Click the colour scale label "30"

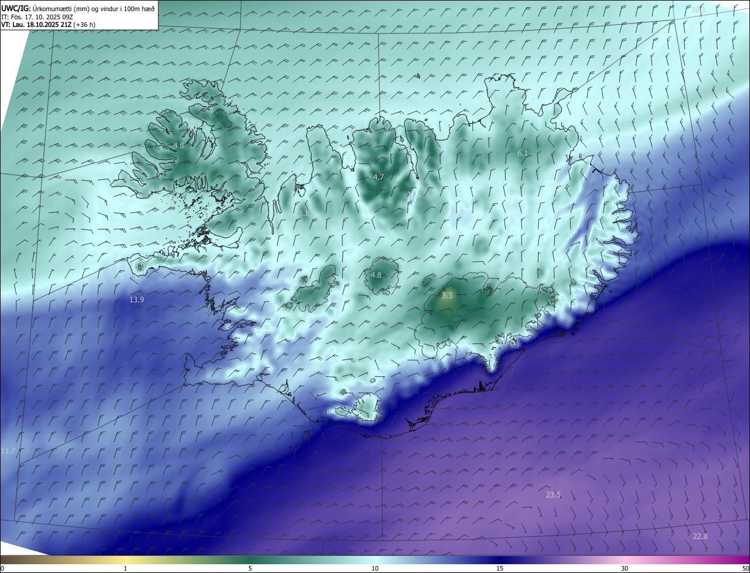pos(625,569)
